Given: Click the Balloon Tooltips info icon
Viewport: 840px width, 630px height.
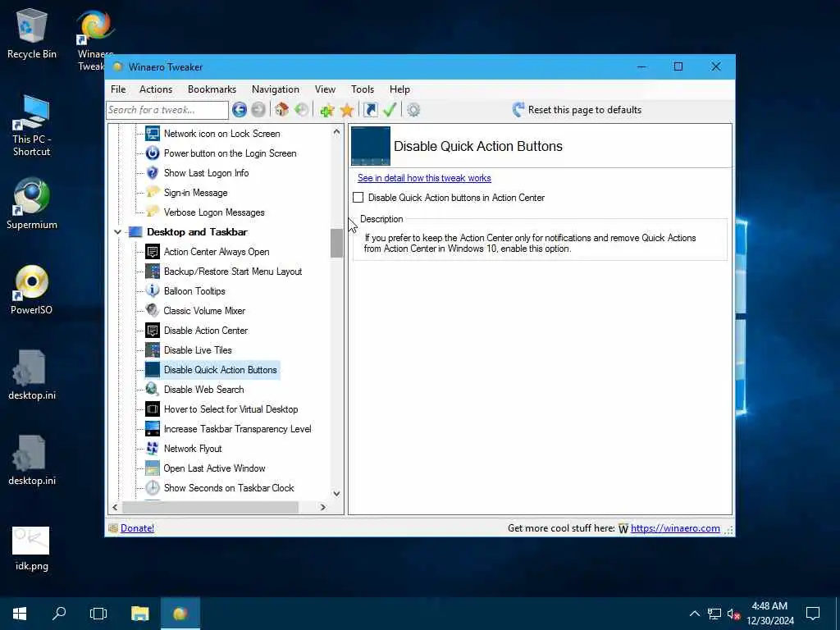Looking at the screenshot, I should coord(153,291).
